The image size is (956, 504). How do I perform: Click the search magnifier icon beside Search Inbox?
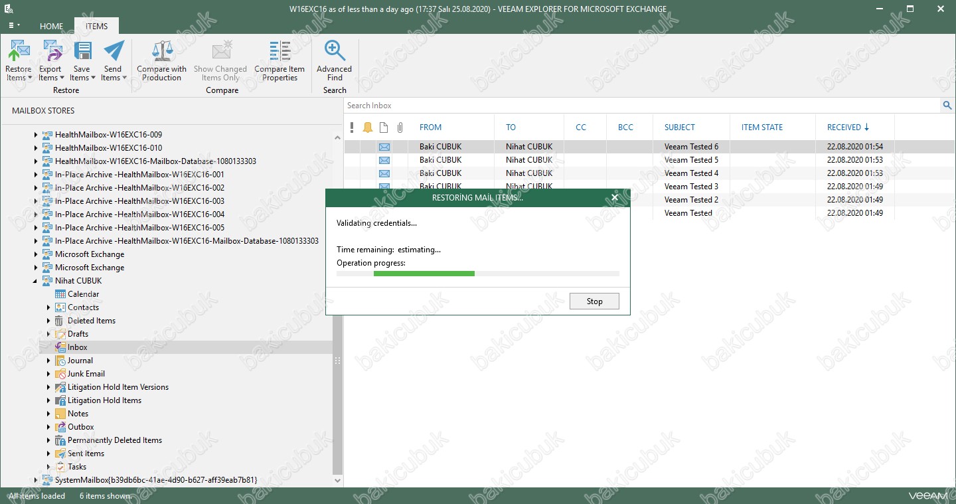pos(947,106)
